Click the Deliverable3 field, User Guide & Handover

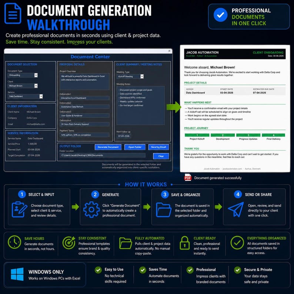click(84, 116)
